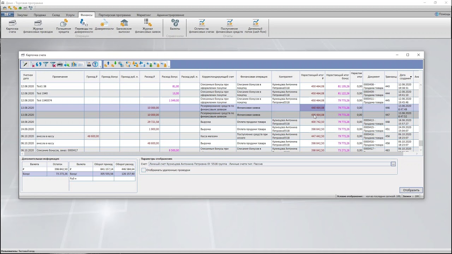The width and height of the screenshot is (452, 254).
Task: Switch to the Партнерская программа tab
Action: coord(114,15)
